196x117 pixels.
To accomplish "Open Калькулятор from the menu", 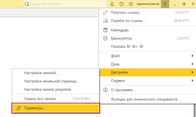I will [x=147, y=38].
